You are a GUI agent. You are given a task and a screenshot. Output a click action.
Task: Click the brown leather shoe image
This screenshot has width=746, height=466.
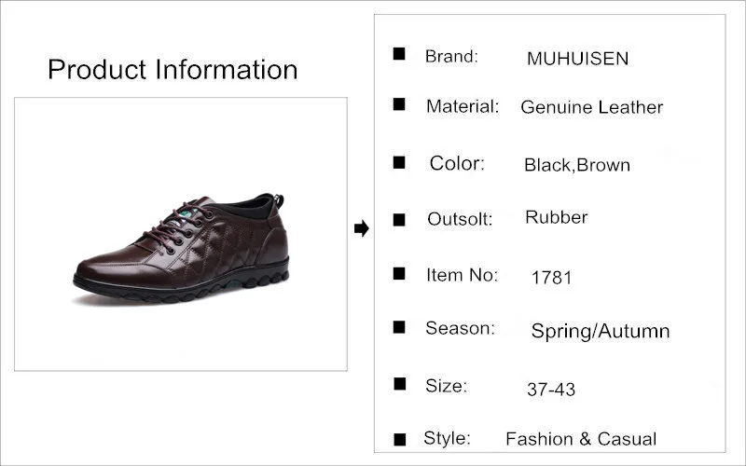click(181, 248)
